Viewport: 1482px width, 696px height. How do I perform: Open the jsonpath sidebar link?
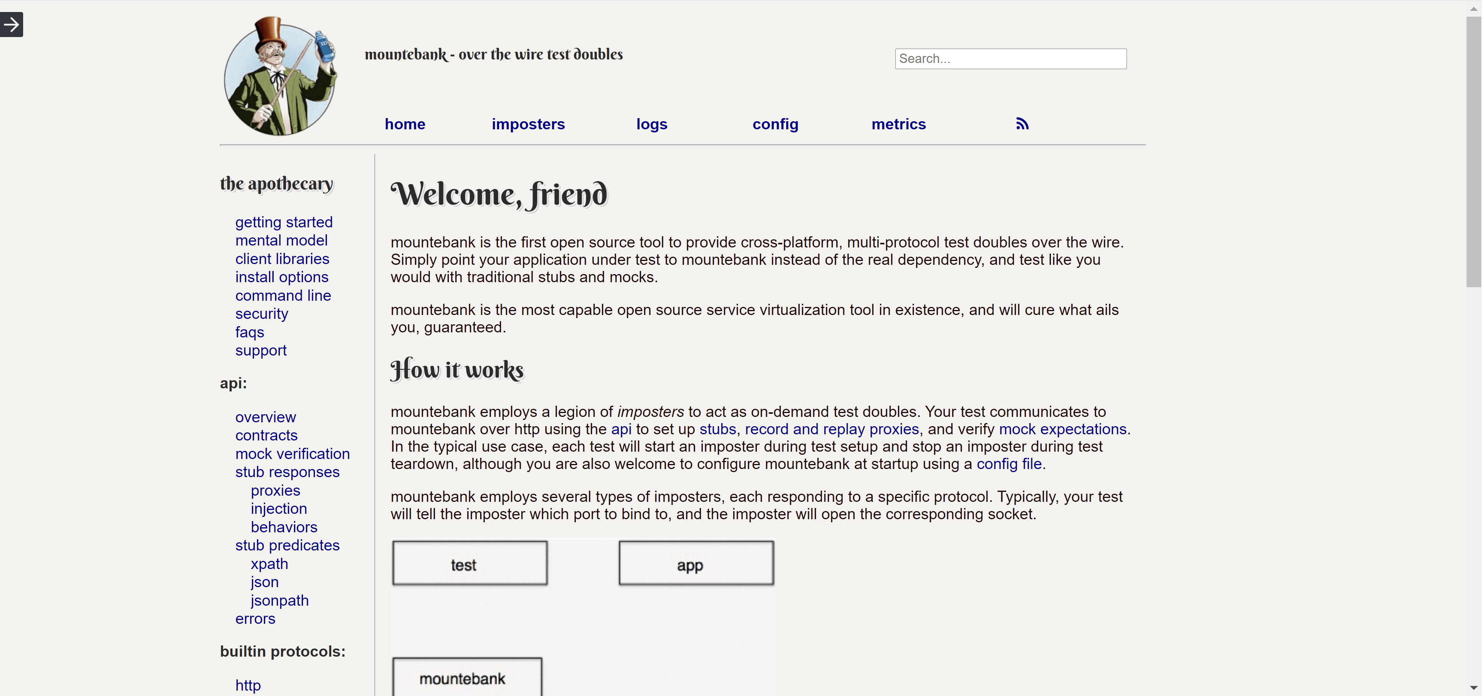(x=279, y=601)
